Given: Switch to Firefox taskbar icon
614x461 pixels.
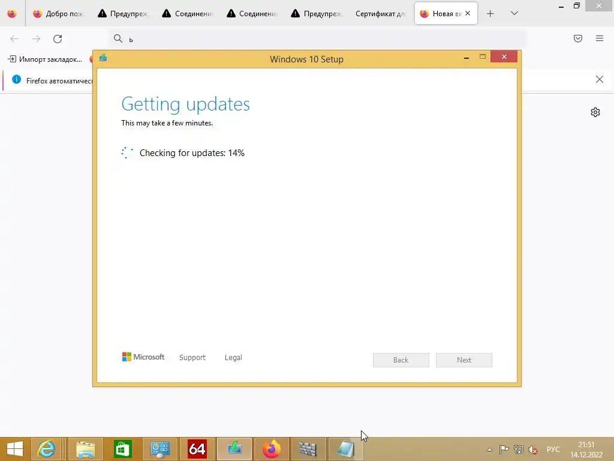Looking at the screenshot, I should tap(272, 449).
